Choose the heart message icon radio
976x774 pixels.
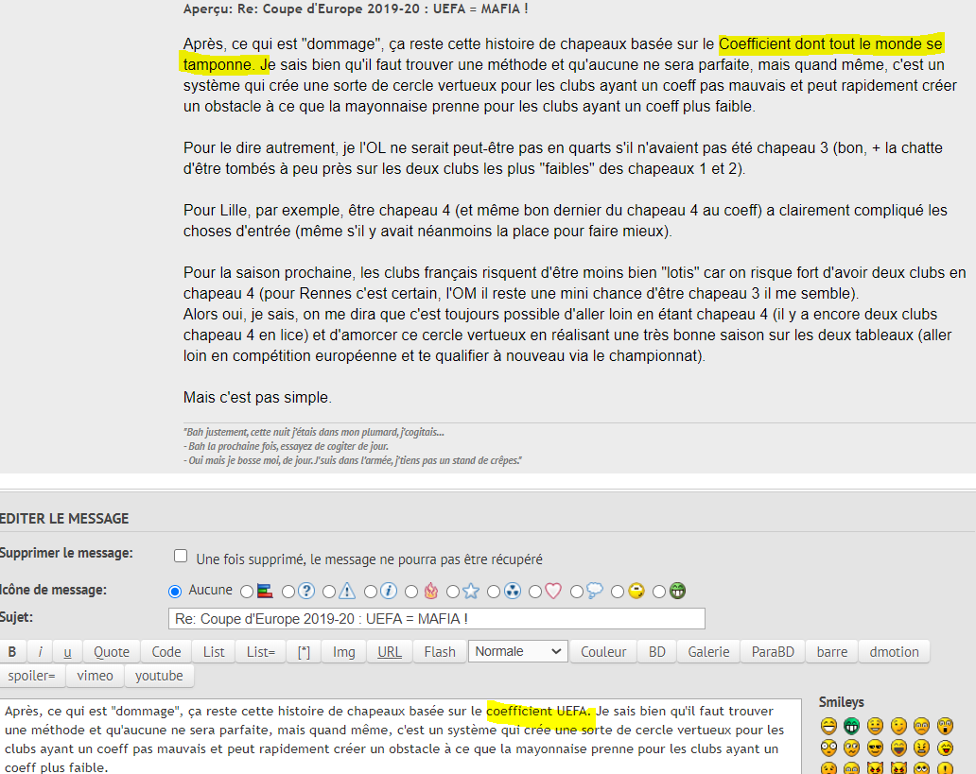click(535, 592)
